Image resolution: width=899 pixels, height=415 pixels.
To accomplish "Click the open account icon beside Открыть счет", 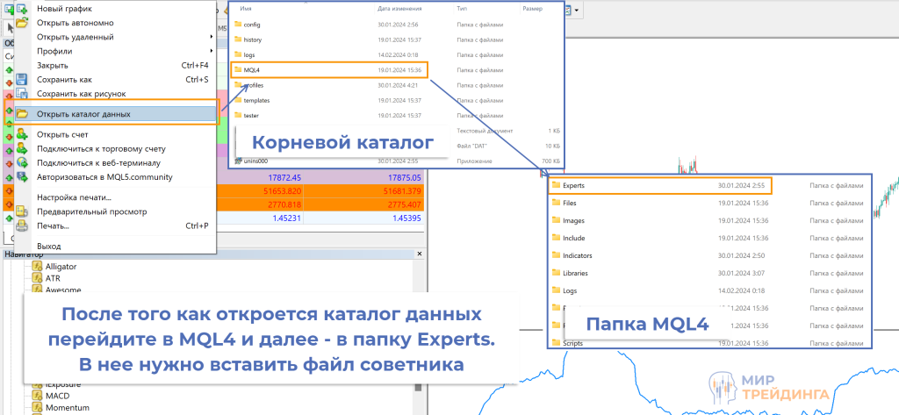I will [x=22, y=134].
